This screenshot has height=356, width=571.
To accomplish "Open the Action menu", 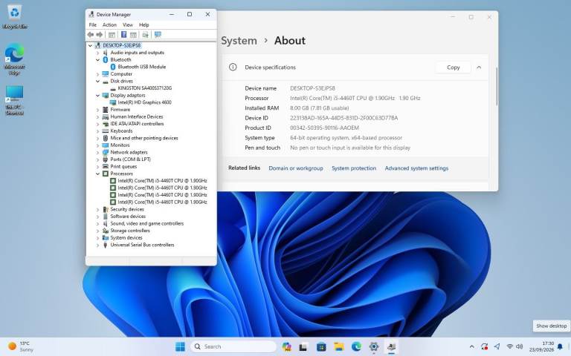I will (109, 24).
